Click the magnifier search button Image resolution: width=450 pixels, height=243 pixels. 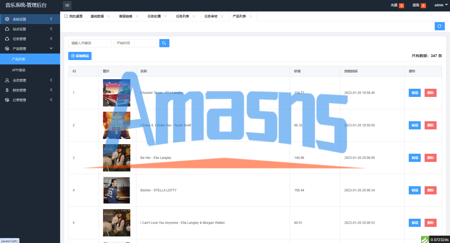pos(164,43)
